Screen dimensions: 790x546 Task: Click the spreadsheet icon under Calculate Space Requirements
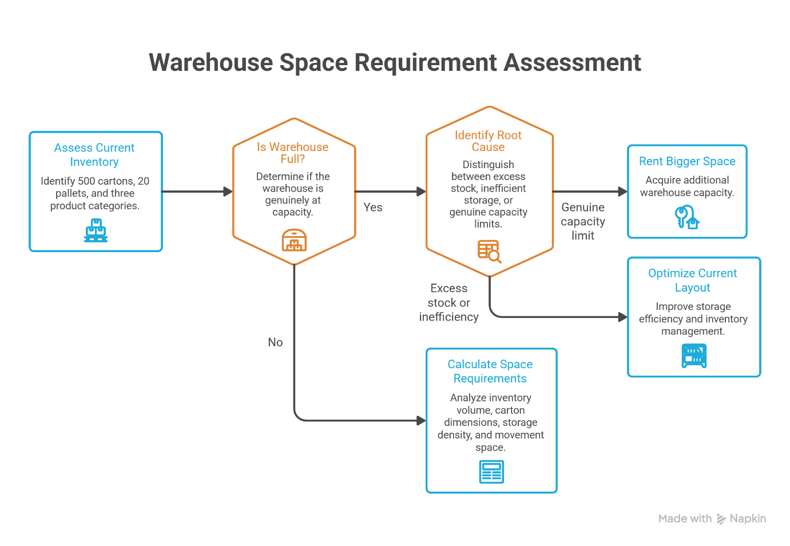pos(491,472)
